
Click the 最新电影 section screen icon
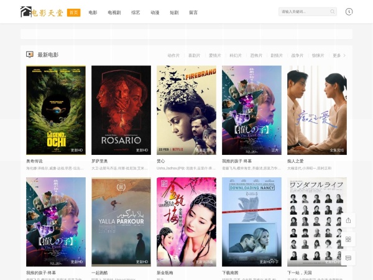pyautogui.click(x=30, y=55)
